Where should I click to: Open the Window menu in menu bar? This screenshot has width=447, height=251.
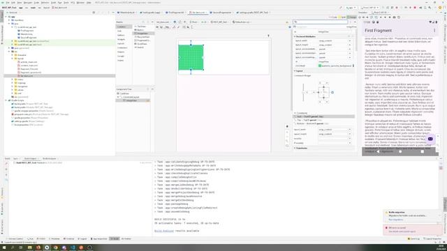coord(80,3)
